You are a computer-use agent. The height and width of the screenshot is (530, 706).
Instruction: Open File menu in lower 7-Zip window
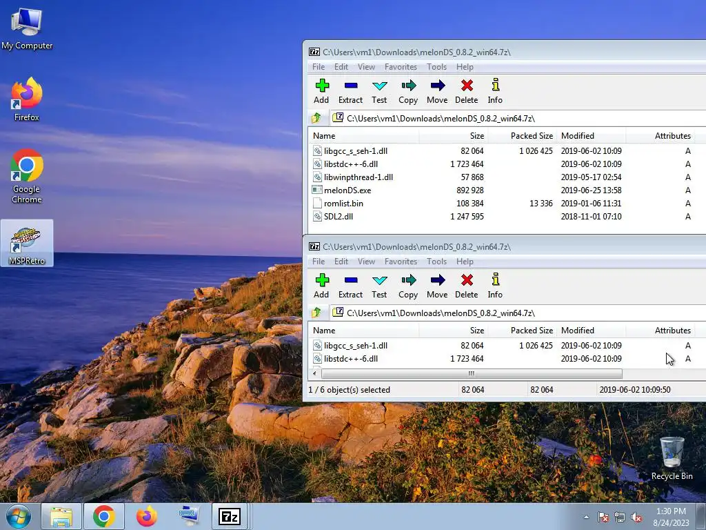pyautogui.click(x=319, y=262)
